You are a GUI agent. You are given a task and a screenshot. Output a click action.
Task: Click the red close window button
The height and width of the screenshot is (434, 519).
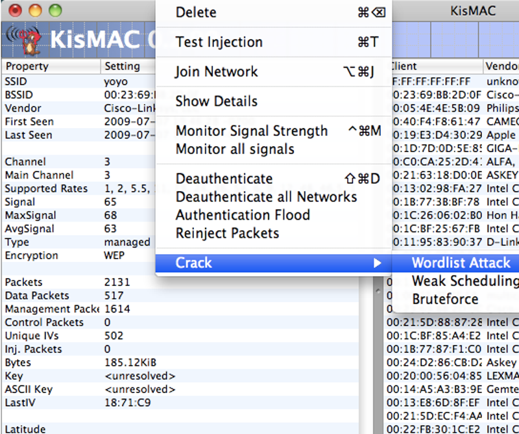coord(15,10)
